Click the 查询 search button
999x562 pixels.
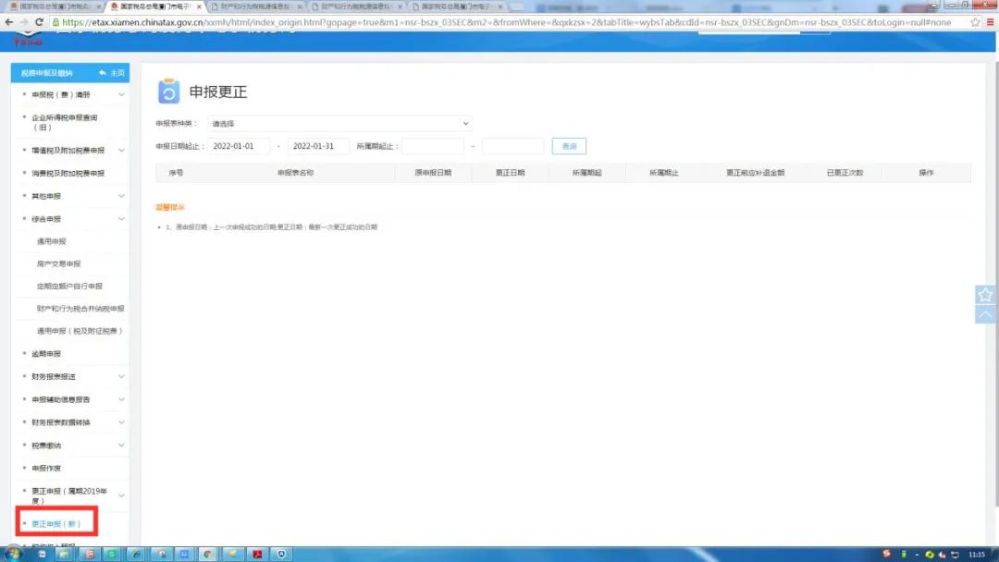(x=569, y=146)
